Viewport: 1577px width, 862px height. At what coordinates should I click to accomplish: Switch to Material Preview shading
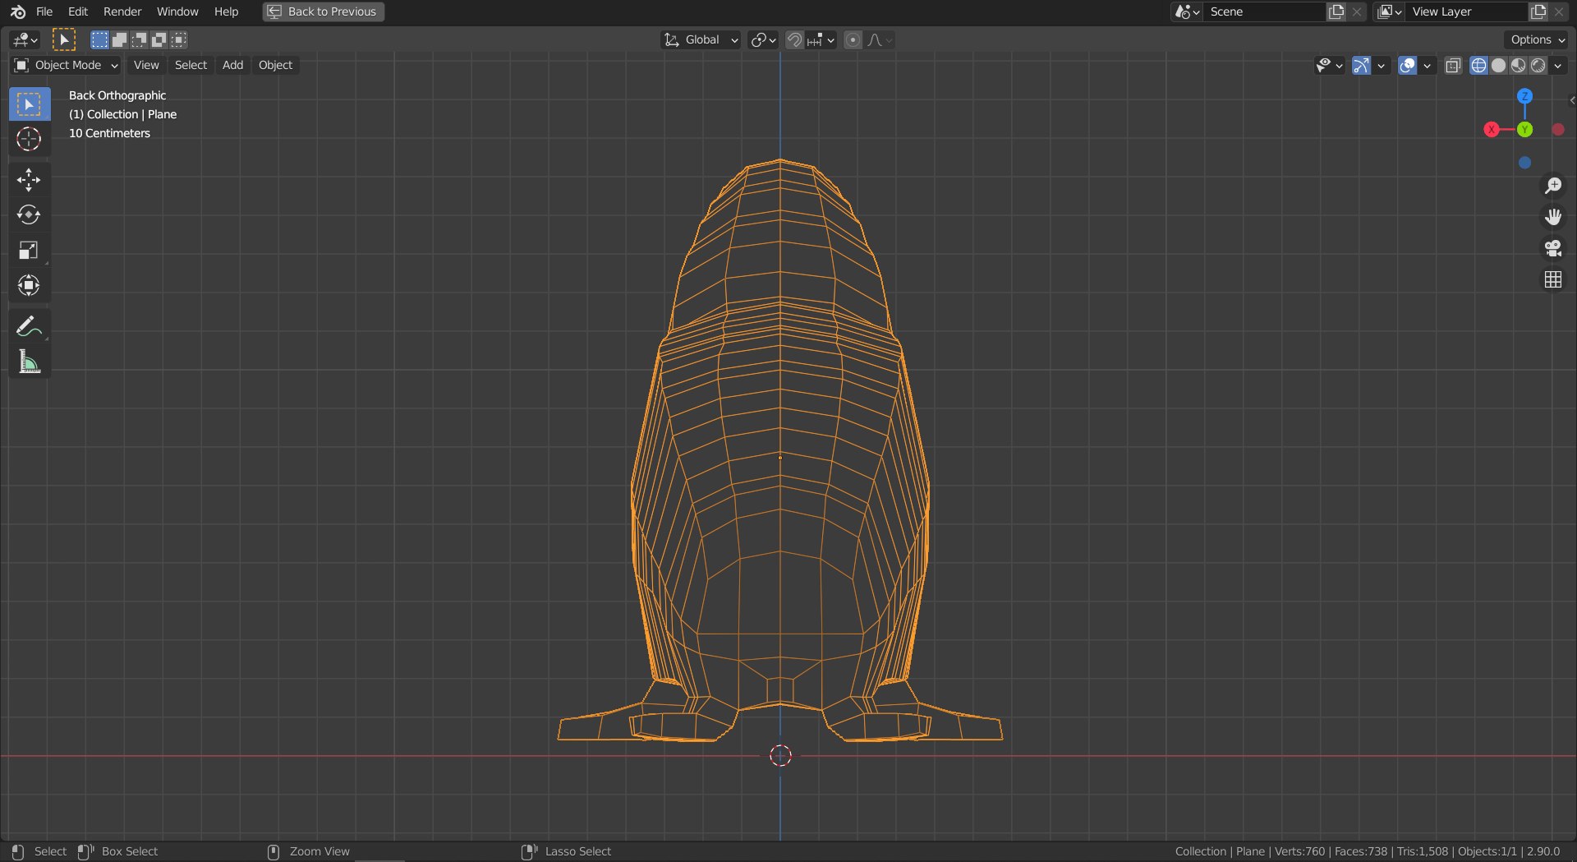[x=1518, y=65]
